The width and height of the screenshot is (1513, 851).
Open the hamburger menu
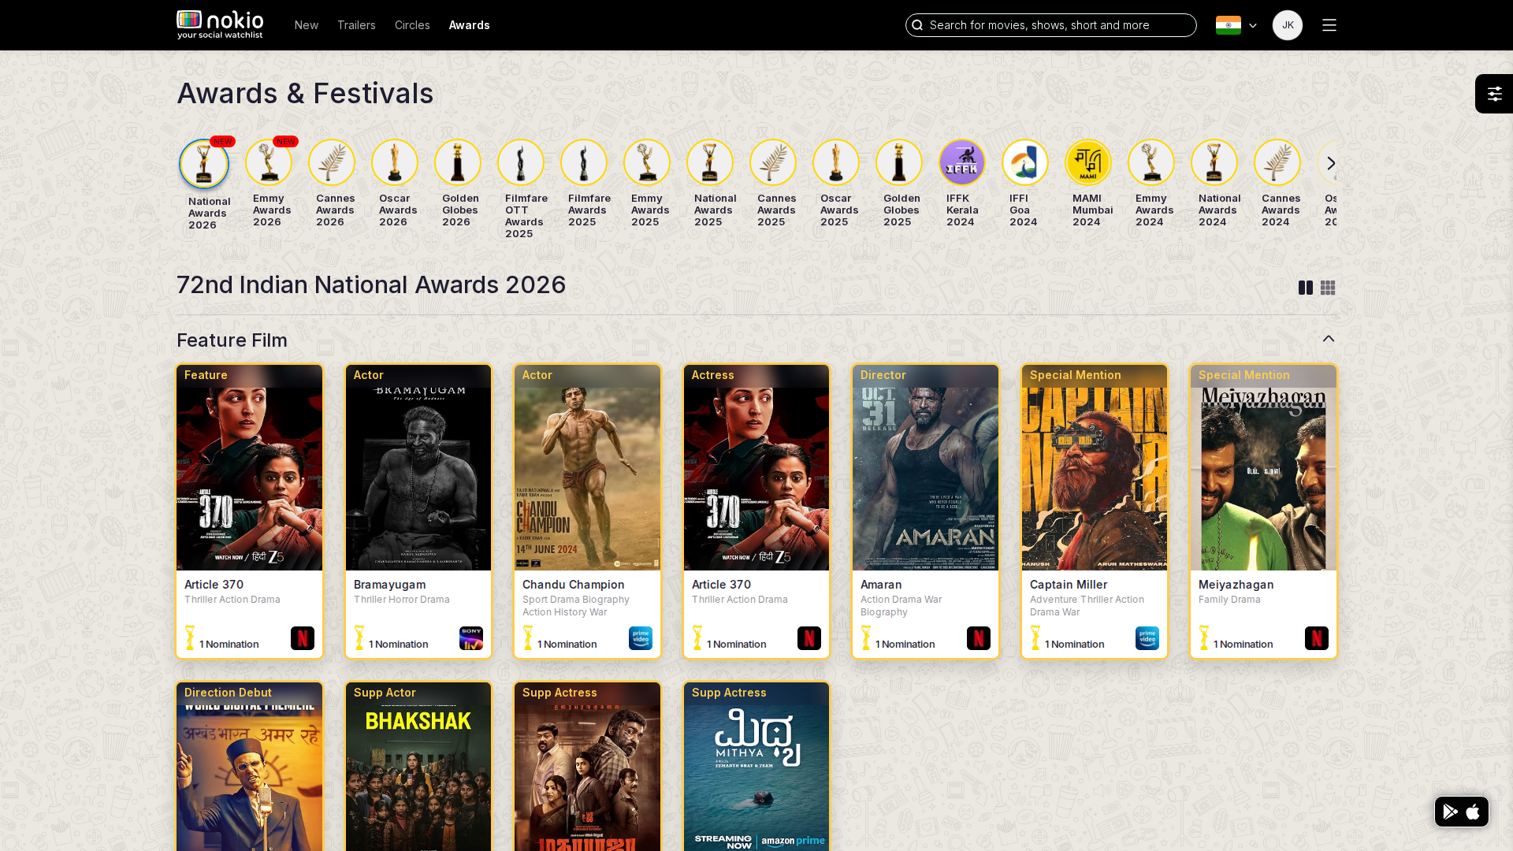pyautogui.click(x=1329, y=25)
